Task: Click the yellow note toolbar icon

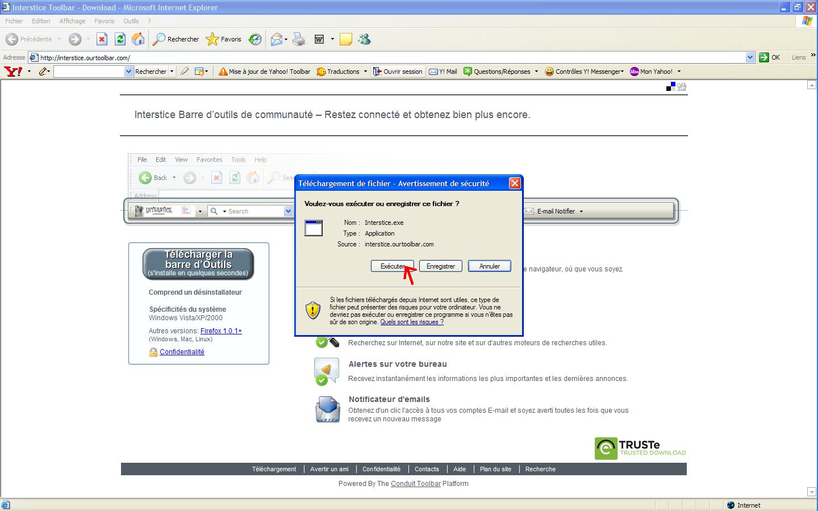Action: [345, 39]
